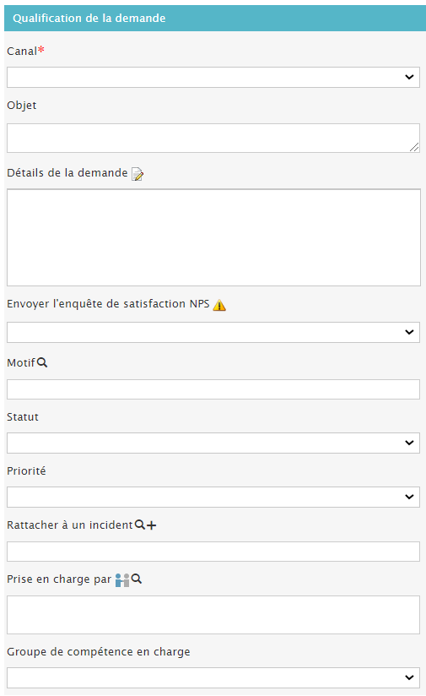Open the Statut dropdown list
The image size is (426, 696).
pyautogui.click(x=213, y=443)
